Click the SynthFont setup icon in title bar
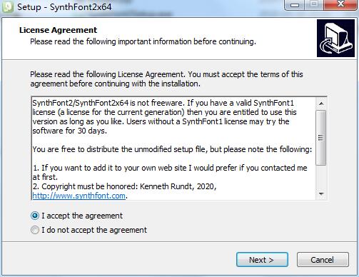The width and height of the screenshot is (359, 277). pyautogui.click(x=7, y=6)
